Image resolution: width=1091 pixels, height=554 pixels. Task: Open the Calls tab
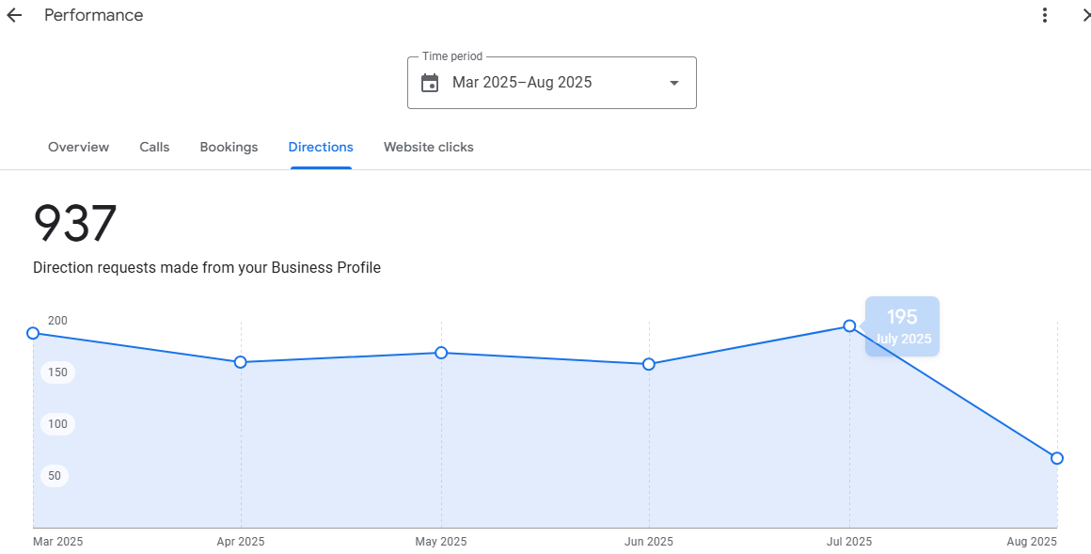click(154, 147)
